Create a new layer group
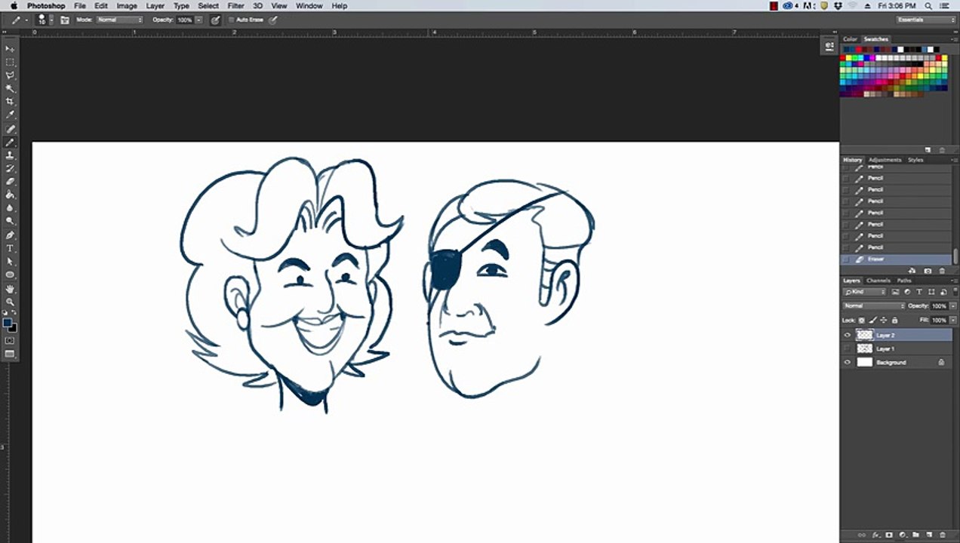960x543 pixels. [915, 535]
